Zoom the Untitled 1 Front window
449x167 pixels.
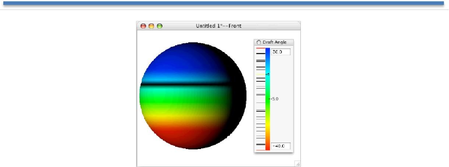160,26
